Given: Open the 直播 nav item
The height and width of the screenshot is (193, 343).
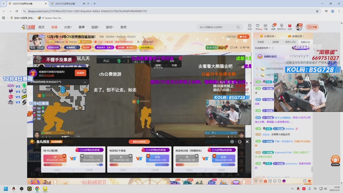Looking at the screenshot, I should click(54, 27).
